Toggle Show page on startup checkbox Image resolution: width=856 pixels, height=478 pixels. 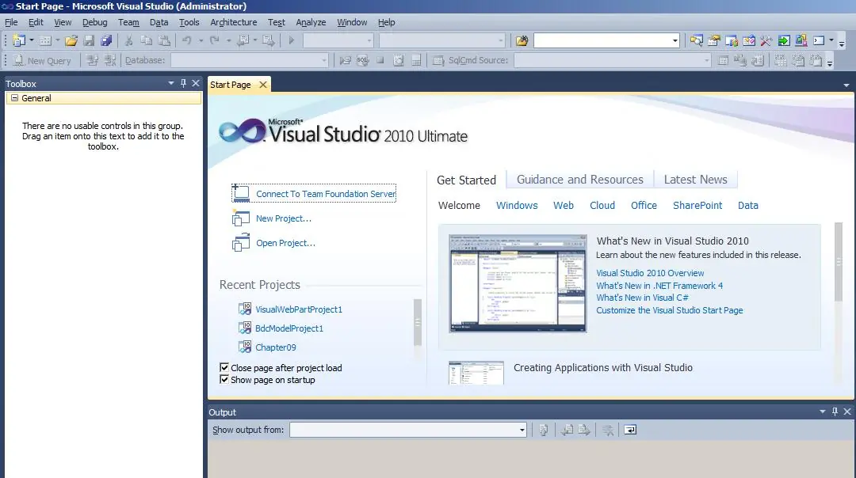[x=224, y=379]
